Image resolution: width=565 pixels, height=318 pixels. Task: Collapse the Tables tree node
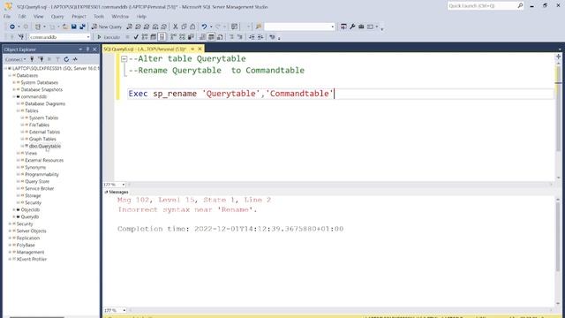(19, 110)
